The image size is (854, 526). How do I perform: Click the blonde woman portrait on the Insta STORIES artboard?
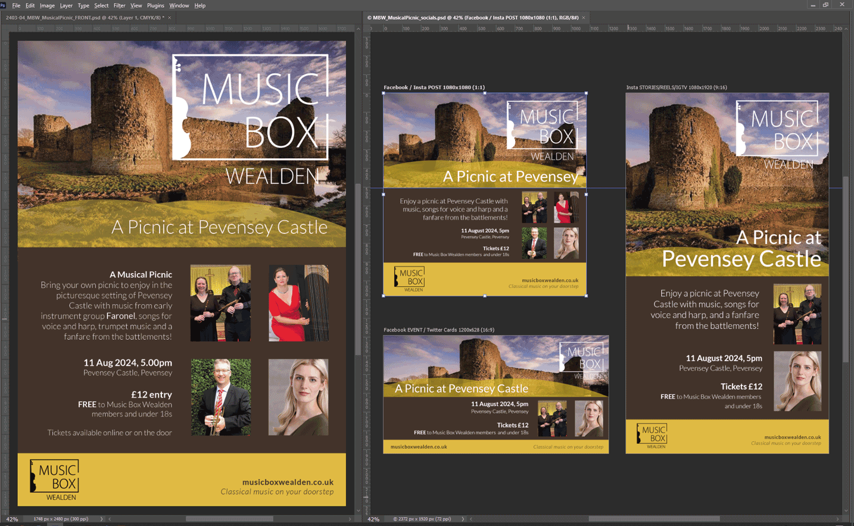tap(797, 381)
